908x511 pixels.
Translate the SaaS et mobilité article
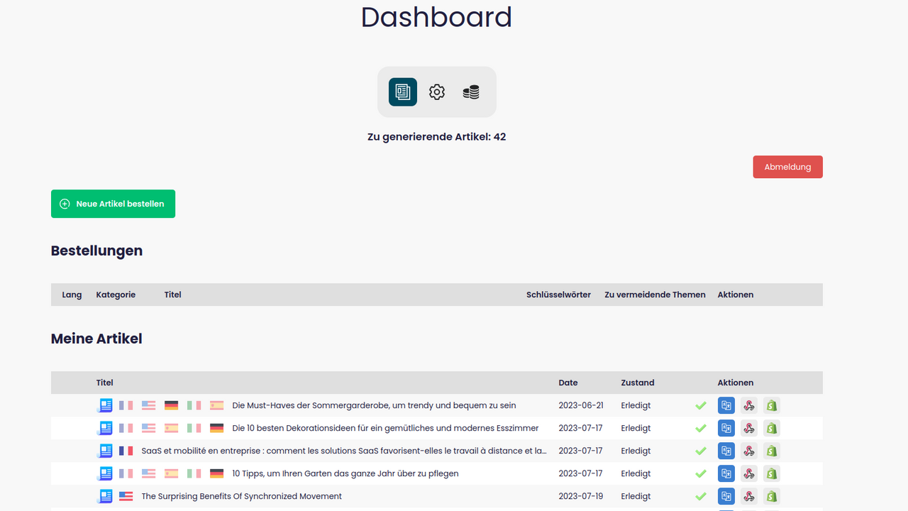pyautogui.click(x=726, y=451)
